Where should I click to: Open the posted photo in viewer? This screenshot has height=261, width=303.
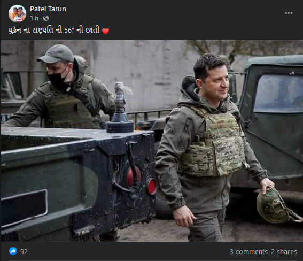pos(152,141)
